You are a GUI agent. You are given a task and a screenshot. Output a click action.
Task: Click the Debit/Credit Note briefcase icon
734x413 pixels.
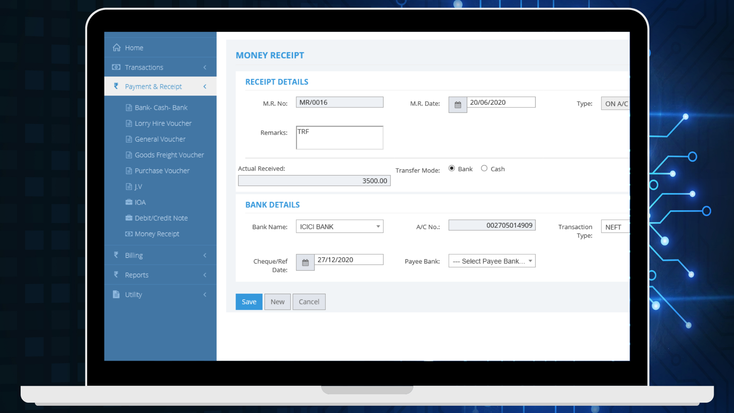point(129,218)
